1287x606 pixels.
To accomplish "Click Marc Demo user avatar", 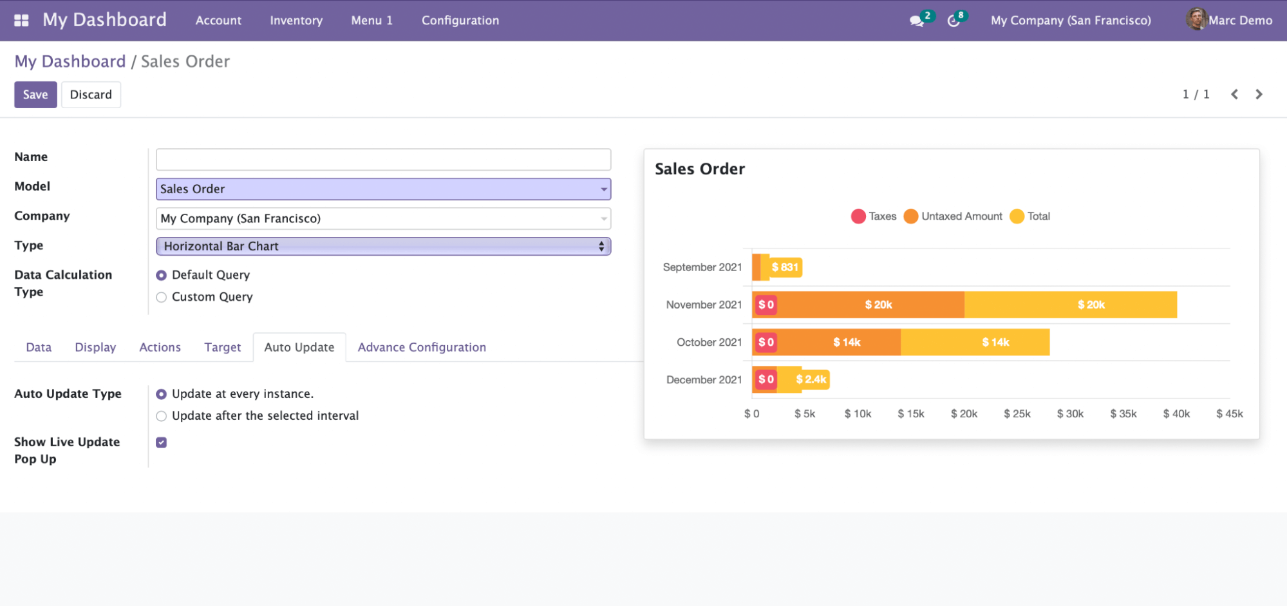I will pyautogui.click(x=1196, y=19).
